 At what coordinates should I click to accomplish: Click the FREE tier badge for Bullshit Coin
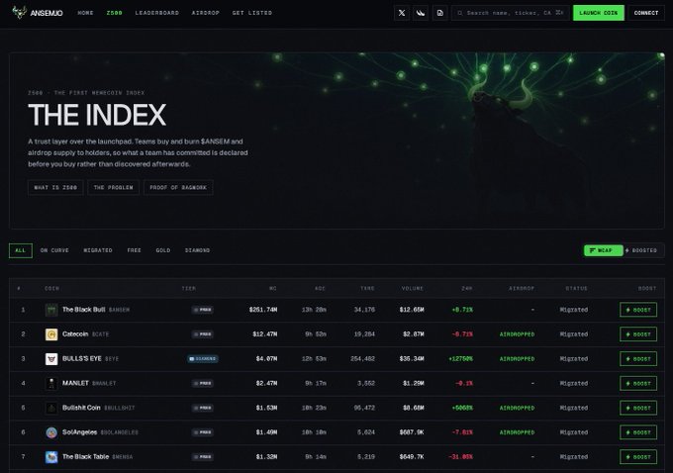point(203,408)
